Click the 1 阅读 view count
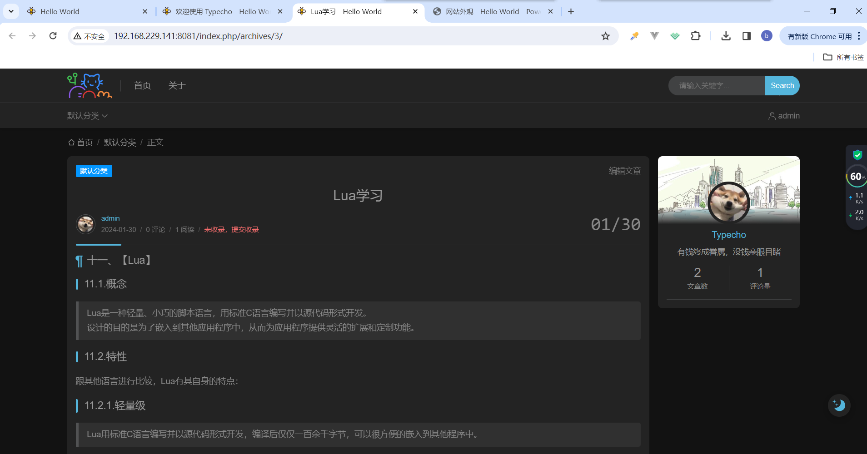 185,230
